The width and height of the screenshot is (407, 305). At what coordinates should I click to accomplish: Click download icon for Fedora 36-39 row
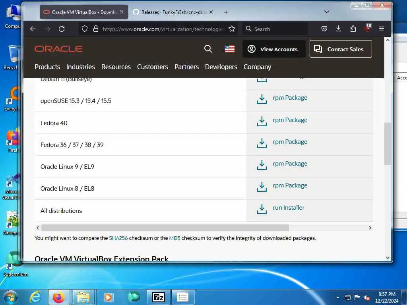click(x=262, y=143)
